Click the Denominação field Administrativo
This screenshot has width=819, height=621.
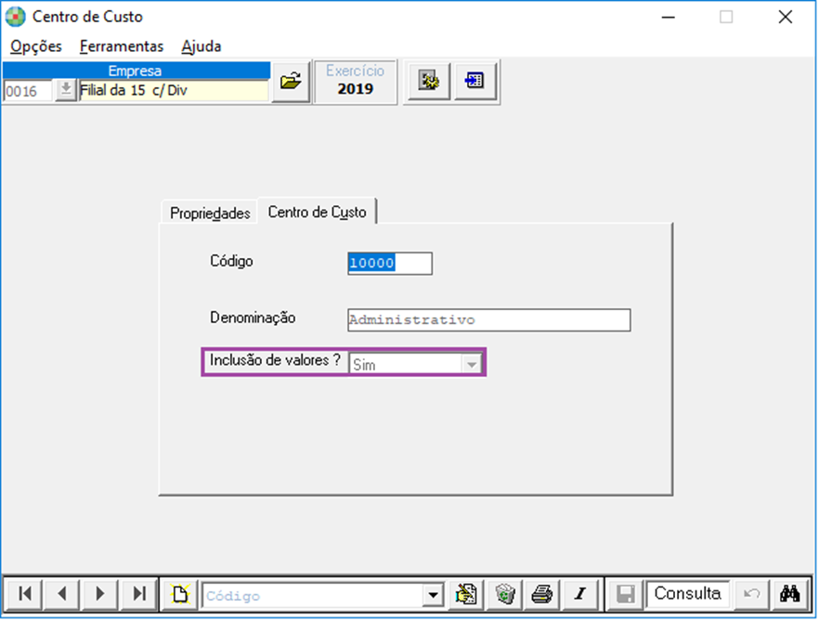[488, 319]
